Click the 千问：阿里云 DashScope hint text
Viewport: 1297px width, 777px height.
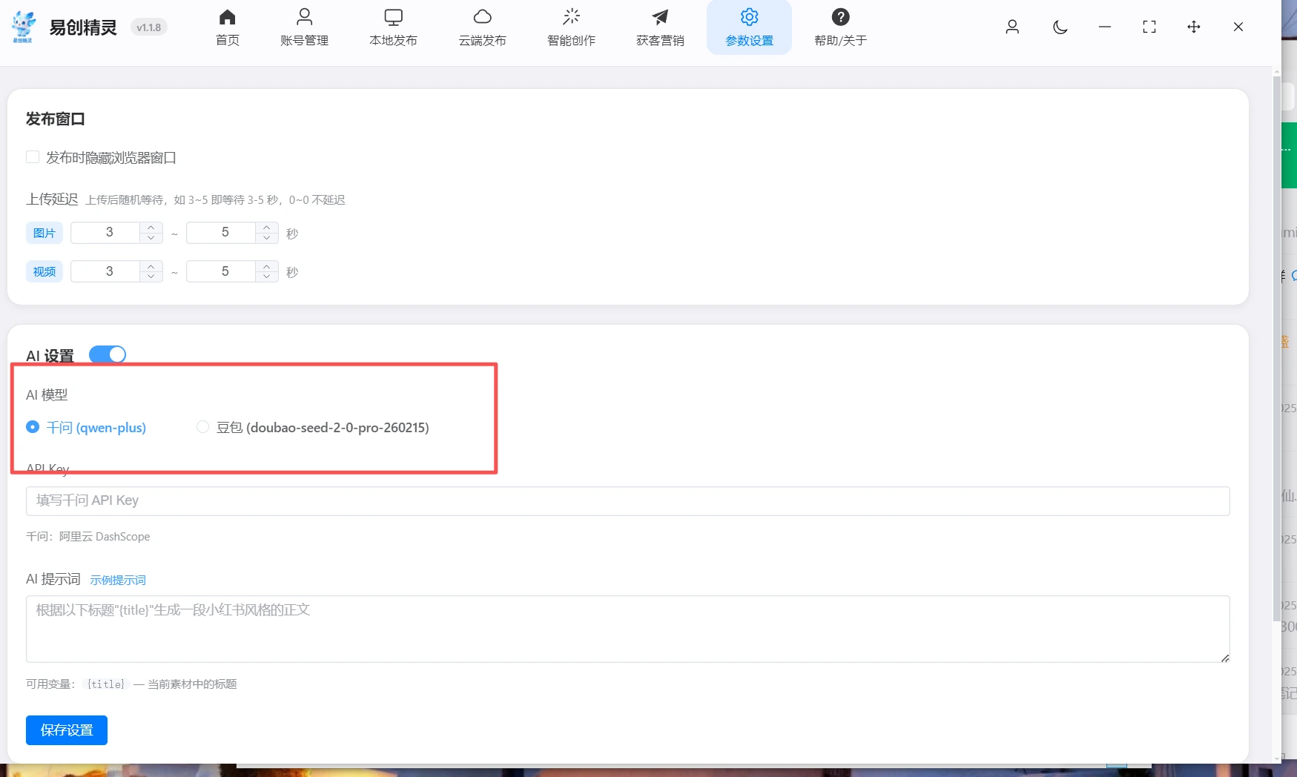click(88, 536)
